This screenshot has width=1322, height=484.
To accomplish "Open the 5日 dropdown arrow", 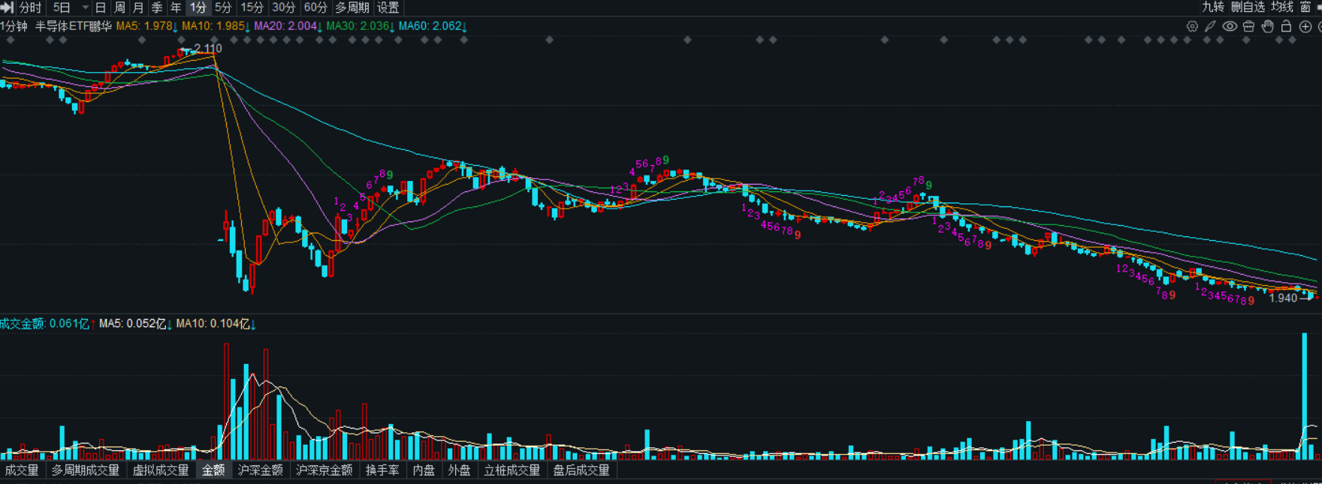I will point(85,8).
